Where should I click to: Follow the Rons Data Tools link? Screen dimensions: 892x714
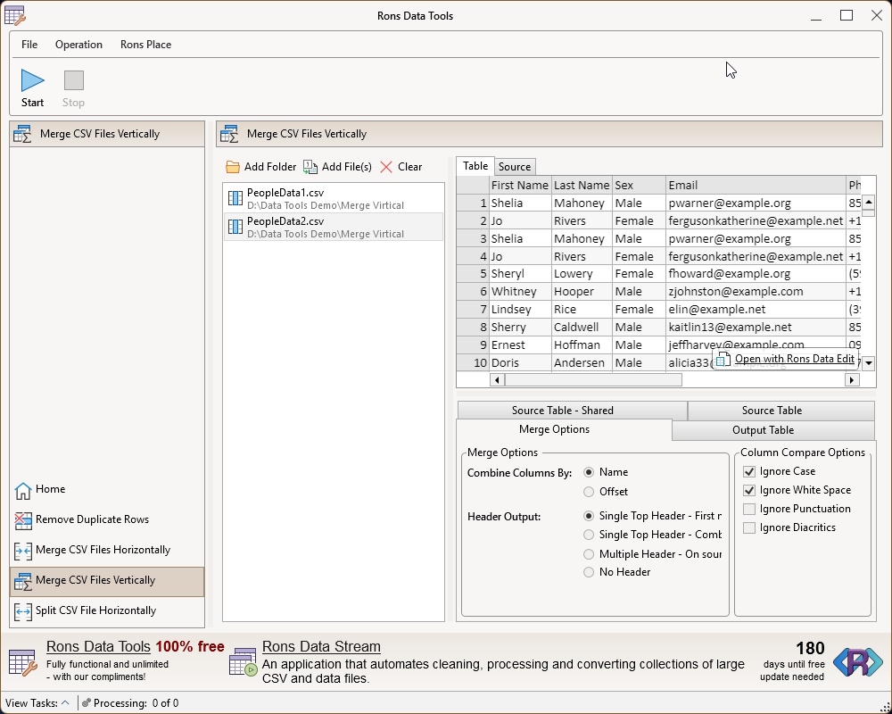(x=98, y=647)
